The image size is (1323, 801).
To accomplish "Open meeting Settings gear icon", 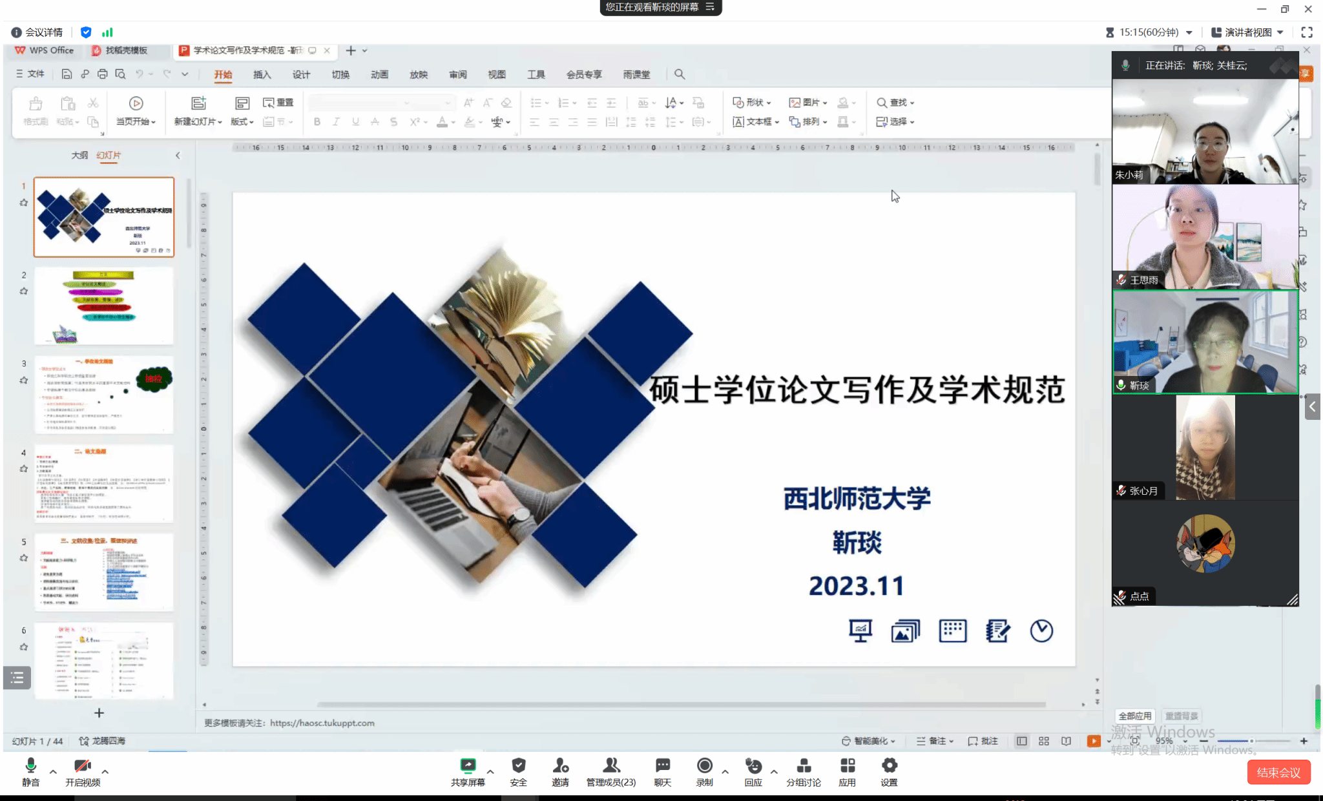I will tap(889, 766).
